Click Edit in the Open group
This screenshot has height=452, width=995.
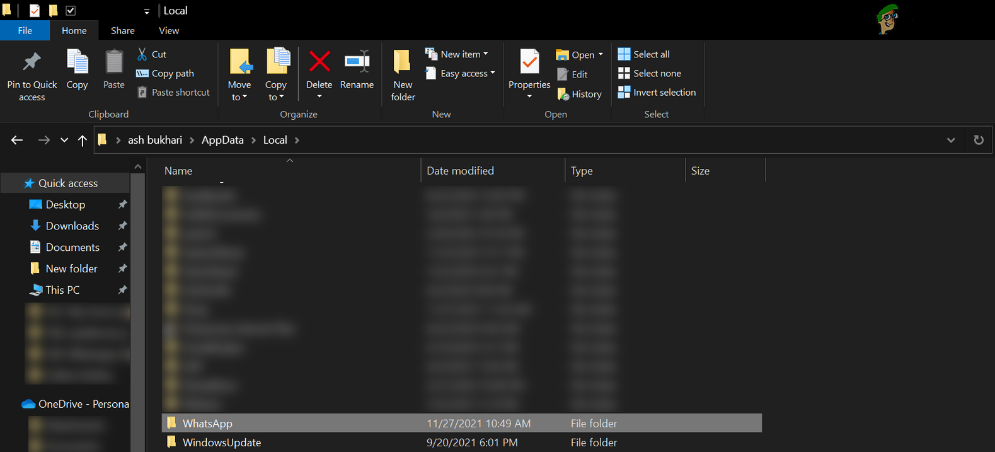[x=572, y=74]
